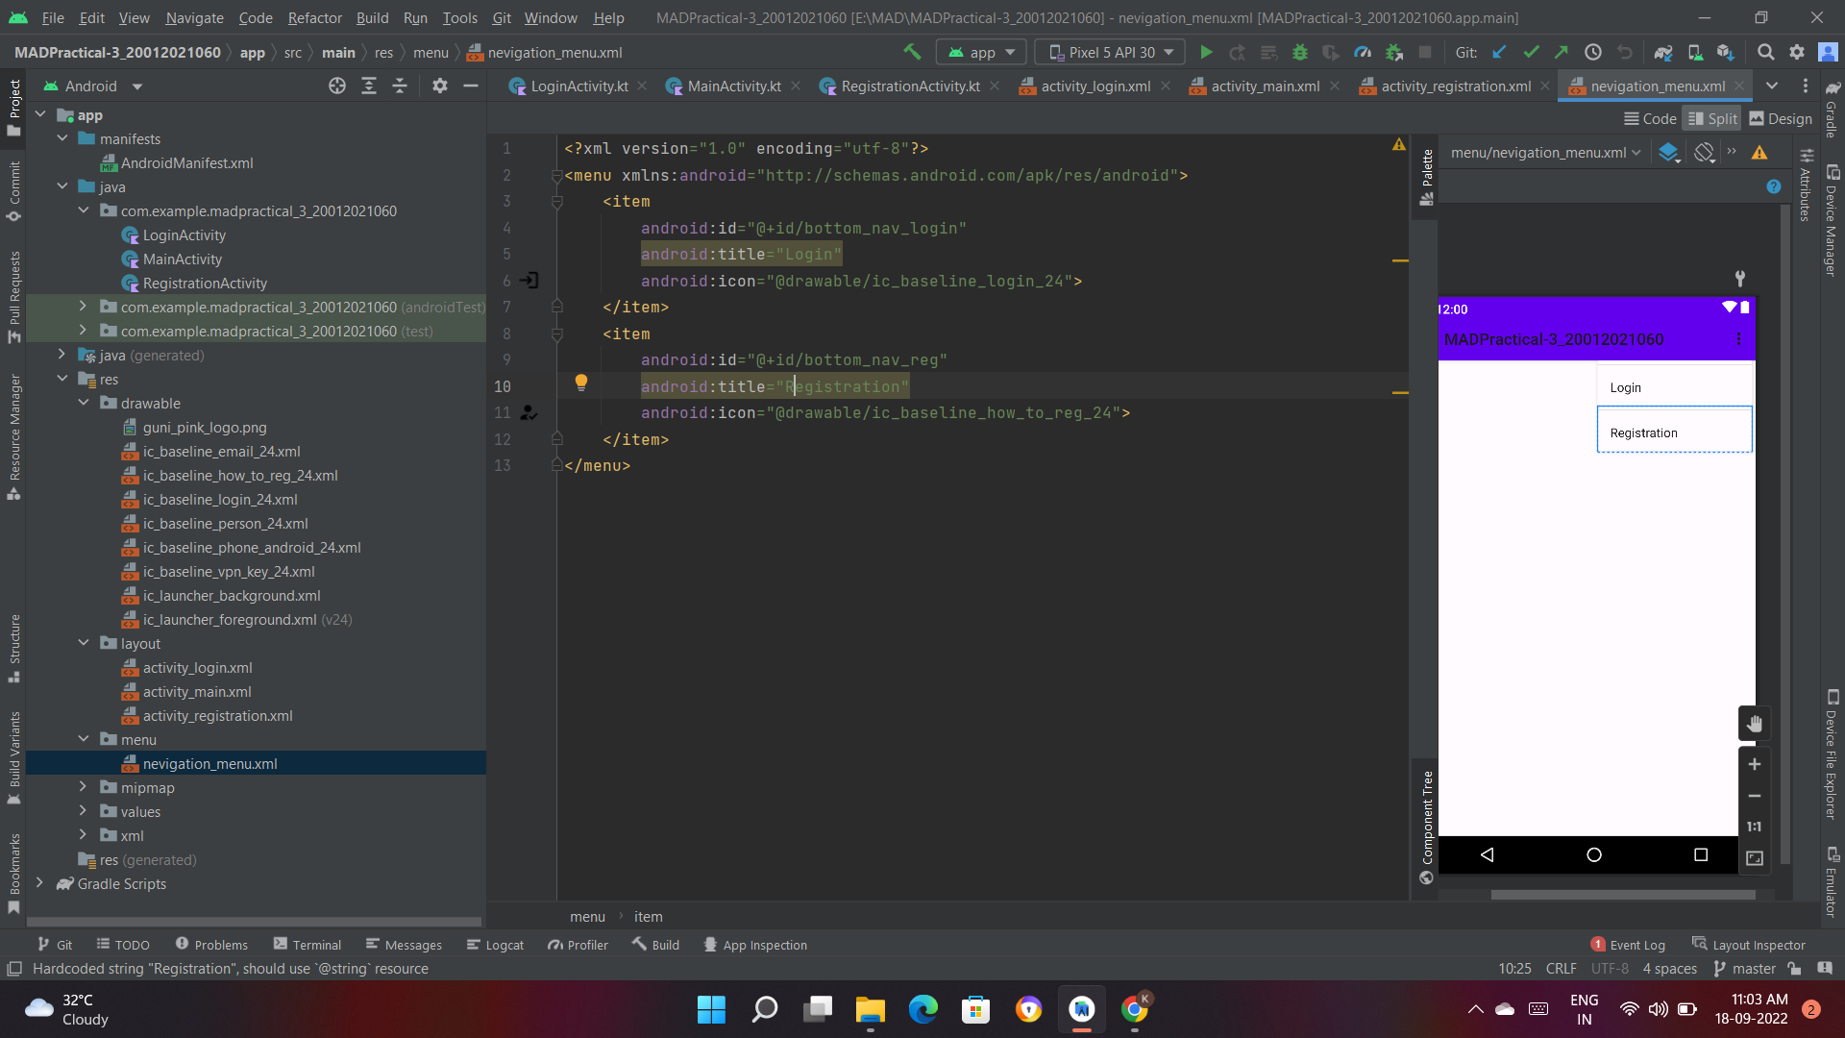Collapse the drawable folder
Screen dimensions: 1845x1038
click(x=84, y=403)
